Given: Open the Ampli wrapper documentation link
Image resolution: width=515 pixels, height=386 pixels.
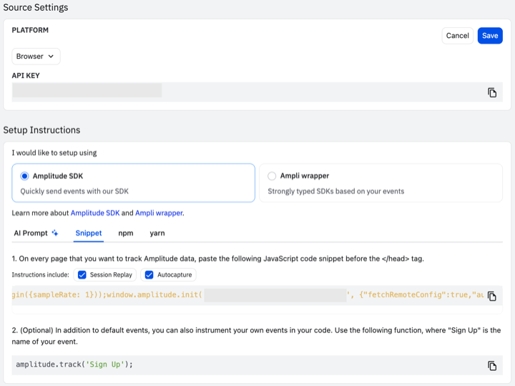Looking at the screenshot, I should [x=160, y=213].
